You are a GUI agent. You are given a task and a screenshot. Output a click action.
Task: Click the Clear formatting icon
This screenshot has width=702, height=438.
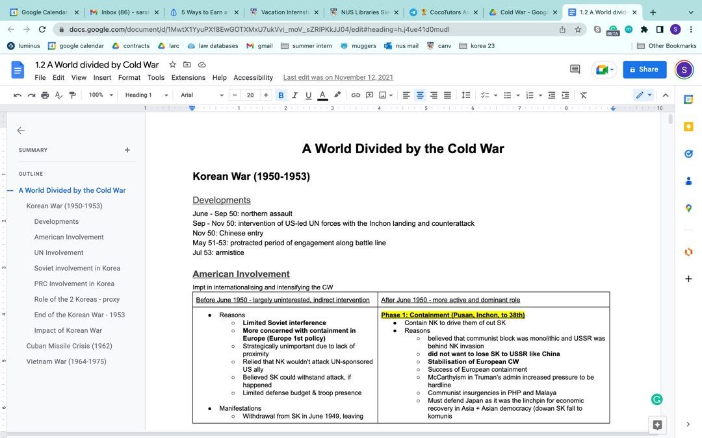pos(583,95)
